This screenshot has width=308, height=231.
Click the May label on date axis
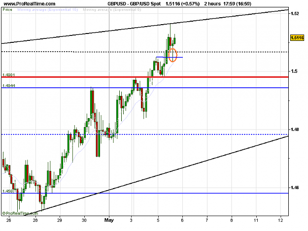coord(109,220)
